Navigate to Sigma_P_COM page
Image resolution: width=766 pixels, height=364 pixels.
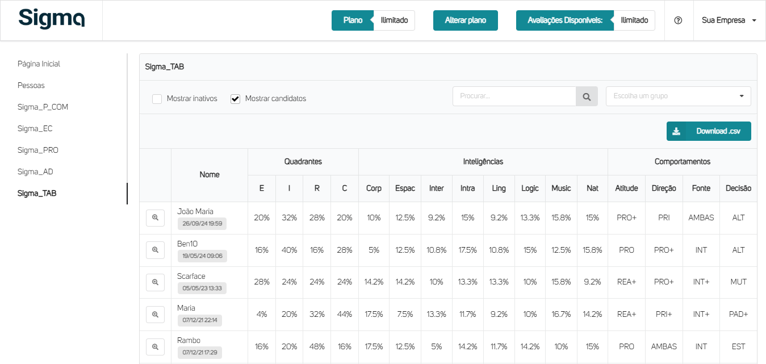click(43, 107)
